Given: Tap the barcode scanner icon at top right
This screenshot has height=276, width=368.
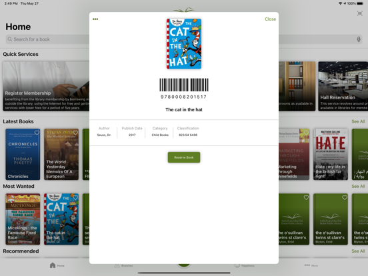Looking at the screenshot, I should click(359, 13).
